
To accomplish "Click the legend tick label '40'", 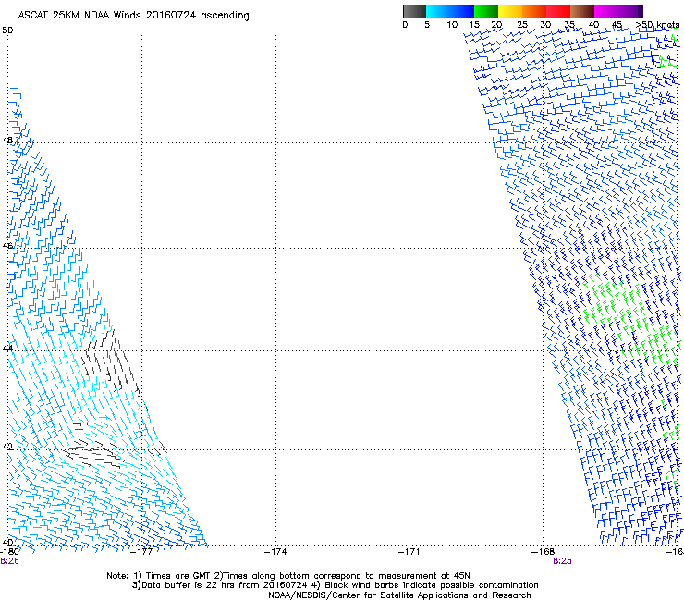I will point(593,25).
